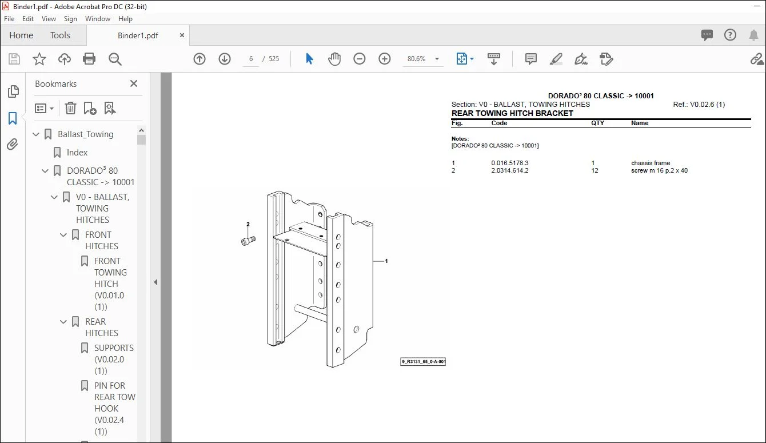This screenshot has width=766, height=443.
Task: Open the stamp/redact tool icon
Action: (607, 59)
